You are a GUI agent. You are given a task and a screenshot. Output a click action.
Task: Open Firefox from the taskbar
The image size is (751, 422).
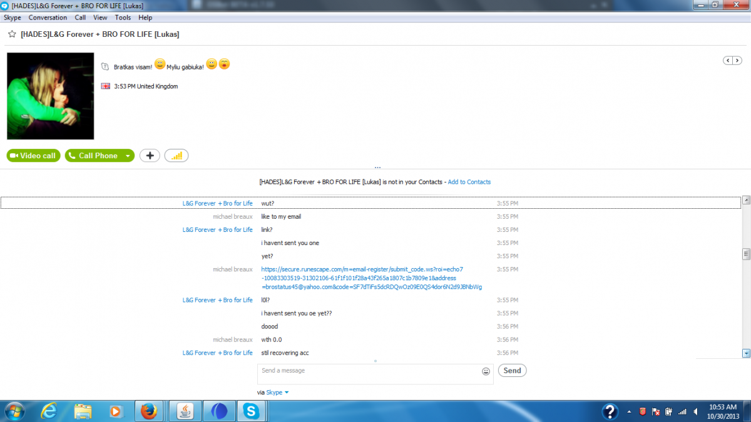click(x=148, y=411)
